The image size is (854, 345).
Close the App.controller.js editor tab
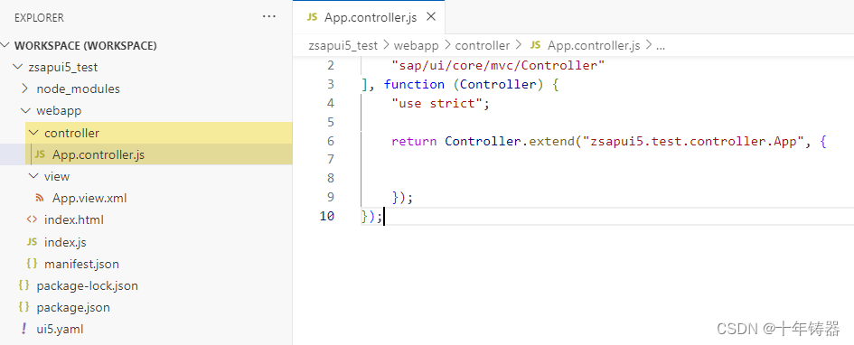pyautogui.click(x=431, y=17)
